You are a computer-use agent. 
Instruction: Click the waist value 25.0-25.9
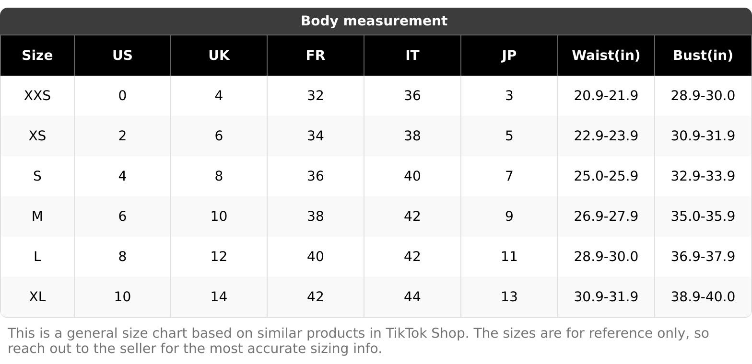[x=606, y=176]
